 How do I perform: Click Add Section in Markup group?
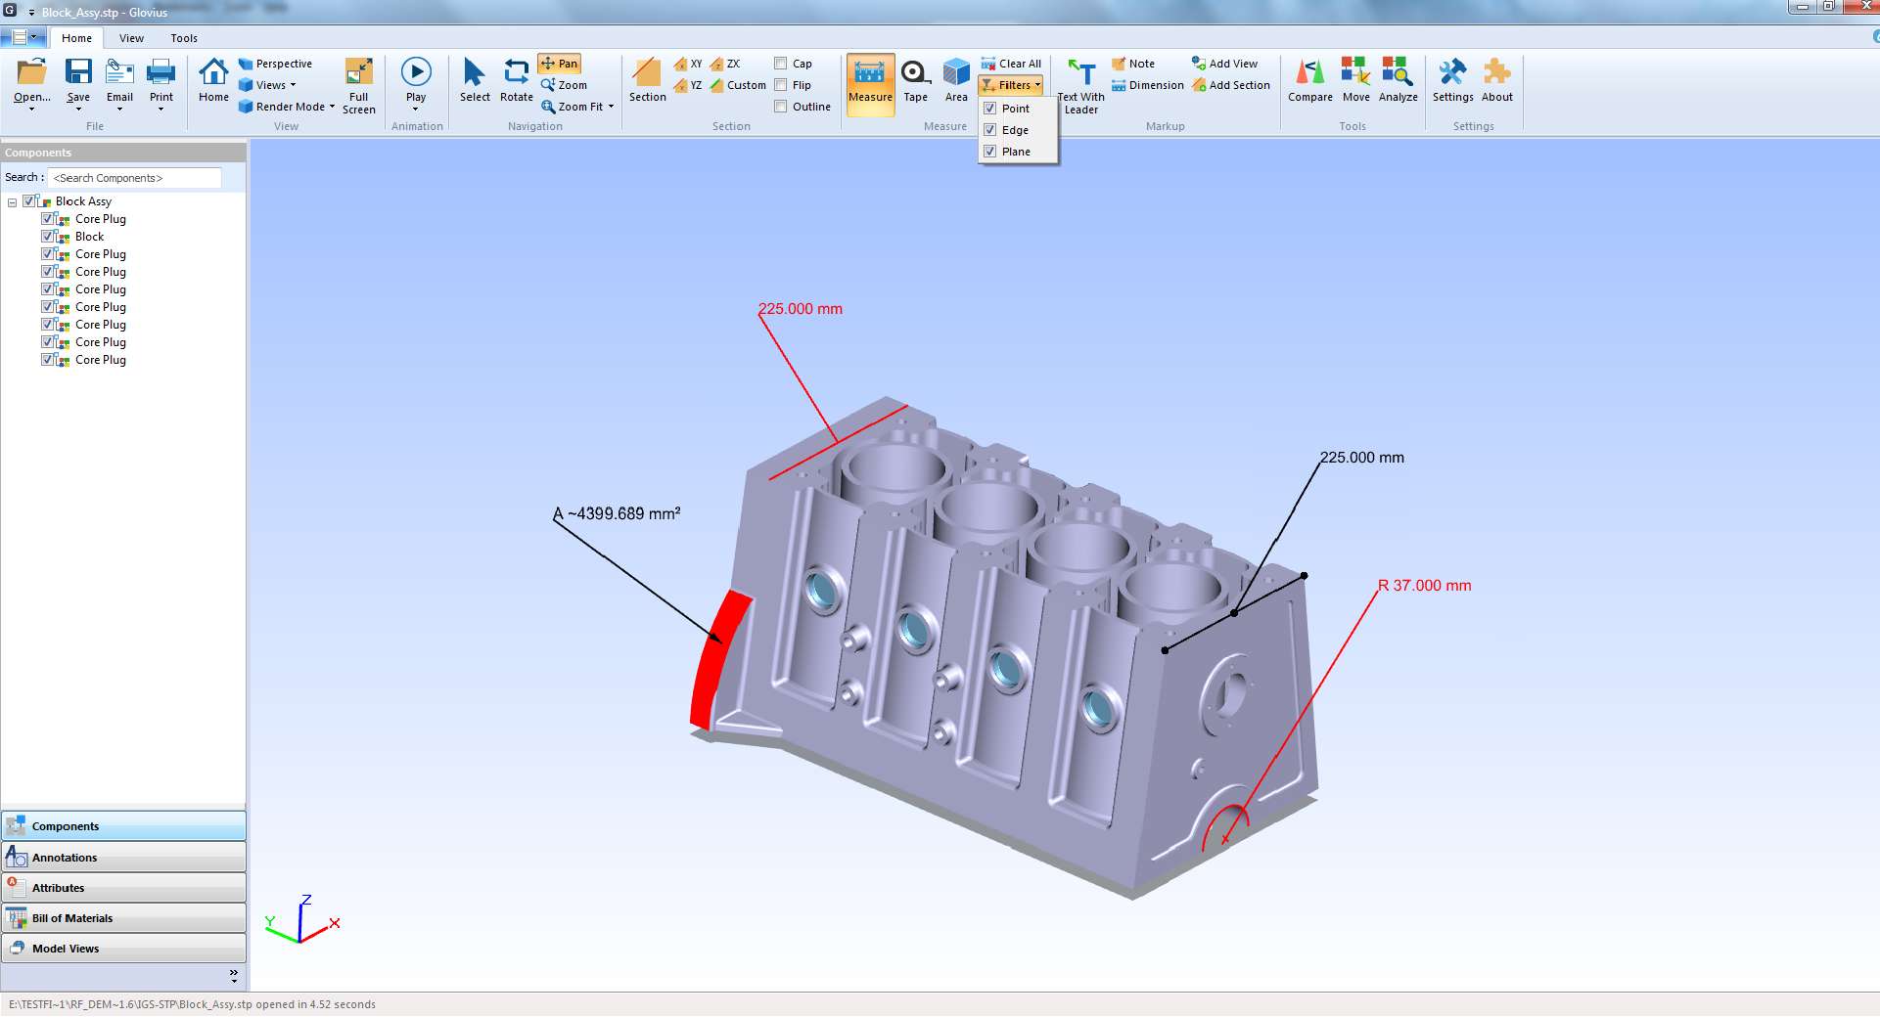coord(1231,85)
